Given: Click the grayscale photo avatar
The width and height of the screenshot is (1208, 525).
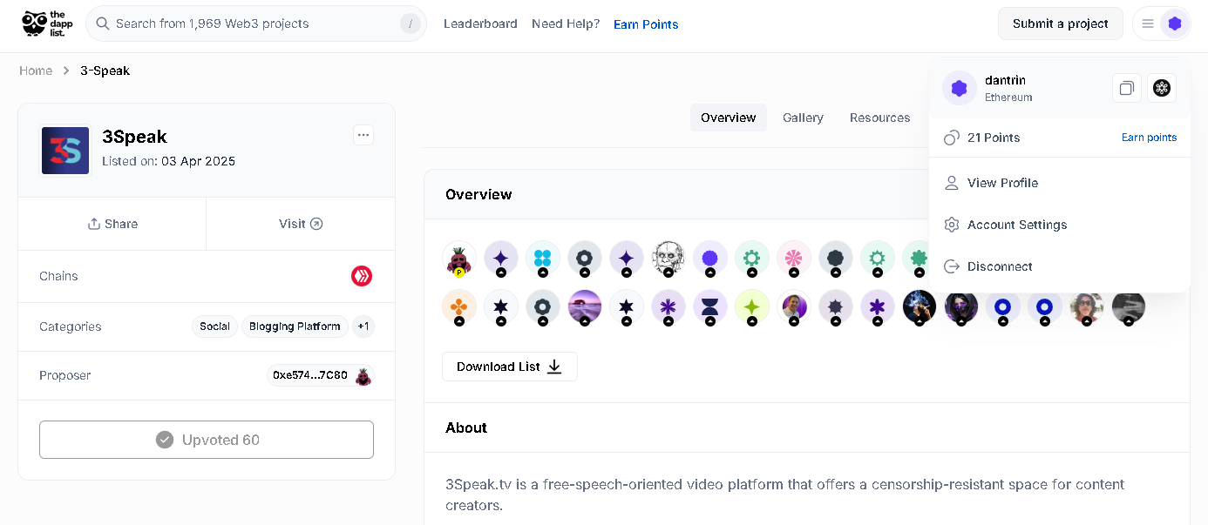Looking at the screenshot, I should pyautogui.click(x=1129, y=307).
